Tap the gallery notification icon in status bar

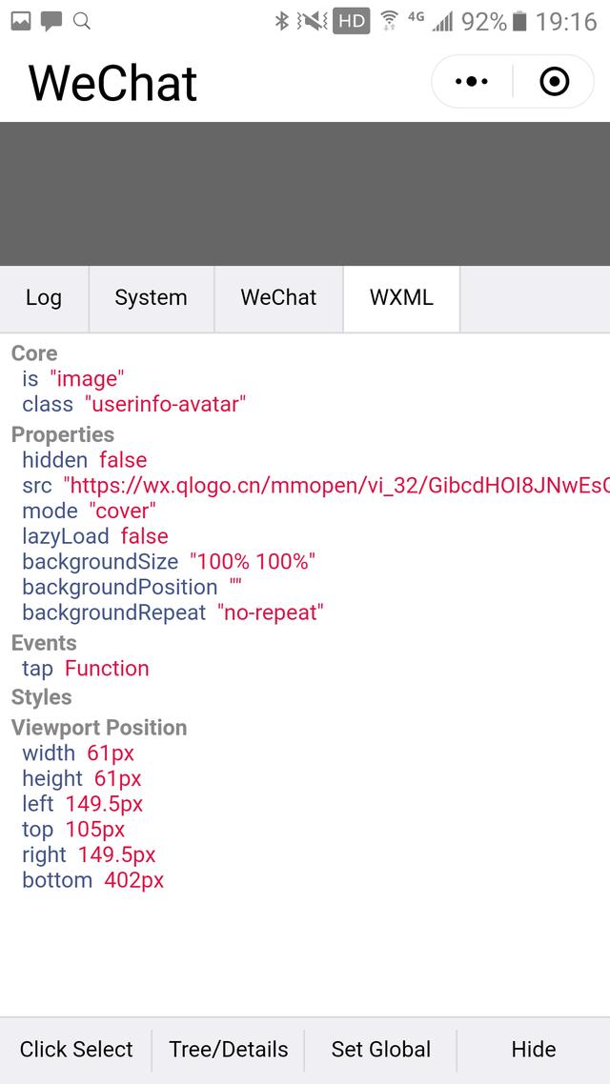click(x=21, y=20)
